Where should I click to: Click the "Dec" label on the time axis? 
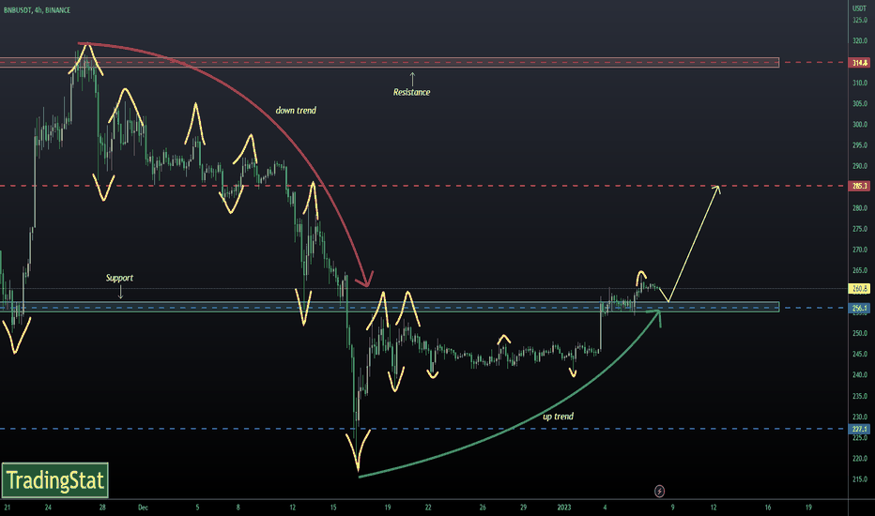pyautogui.click(x=143, y=508)
